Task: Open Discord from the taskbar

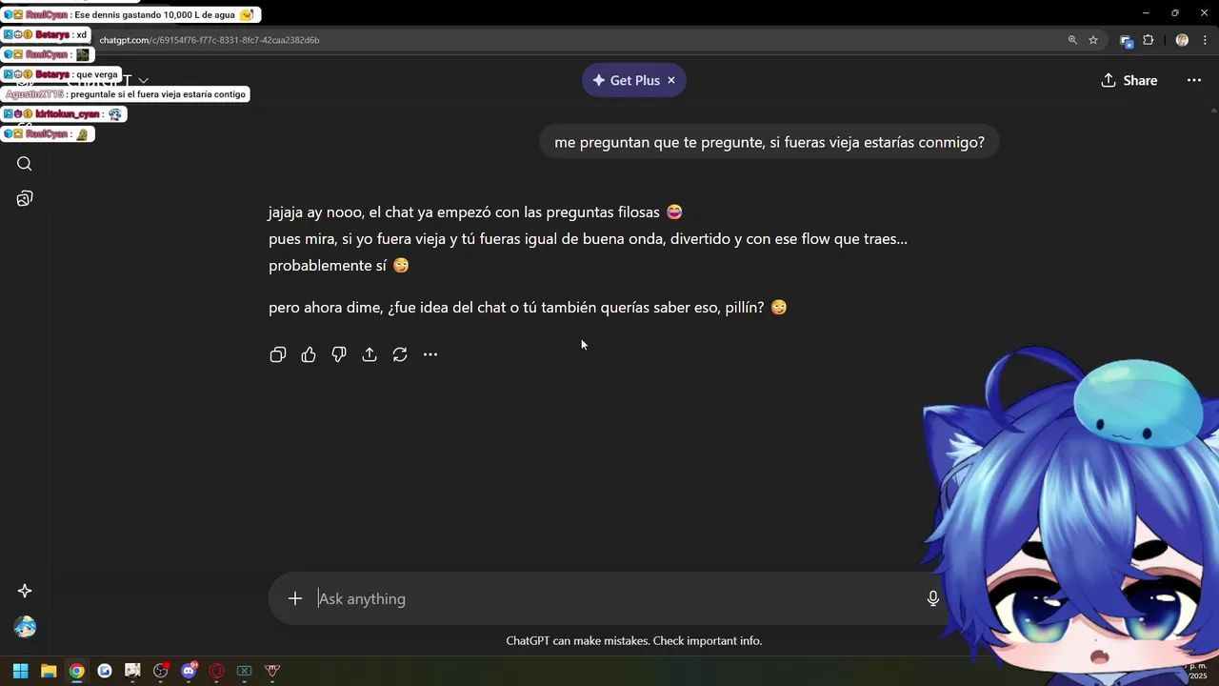Action: coord(189,671)
